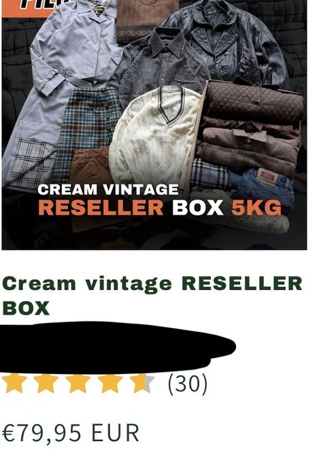Click the cream cable-knit sweater in the photo
The image size is (332, 476).
[154, 137]
